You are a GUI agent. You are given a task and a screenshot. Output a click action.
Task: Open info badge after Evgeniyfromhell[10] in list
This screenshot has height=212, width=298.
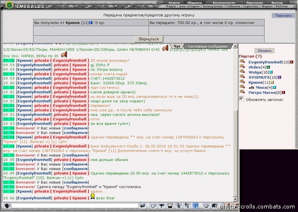click(292, 62)
